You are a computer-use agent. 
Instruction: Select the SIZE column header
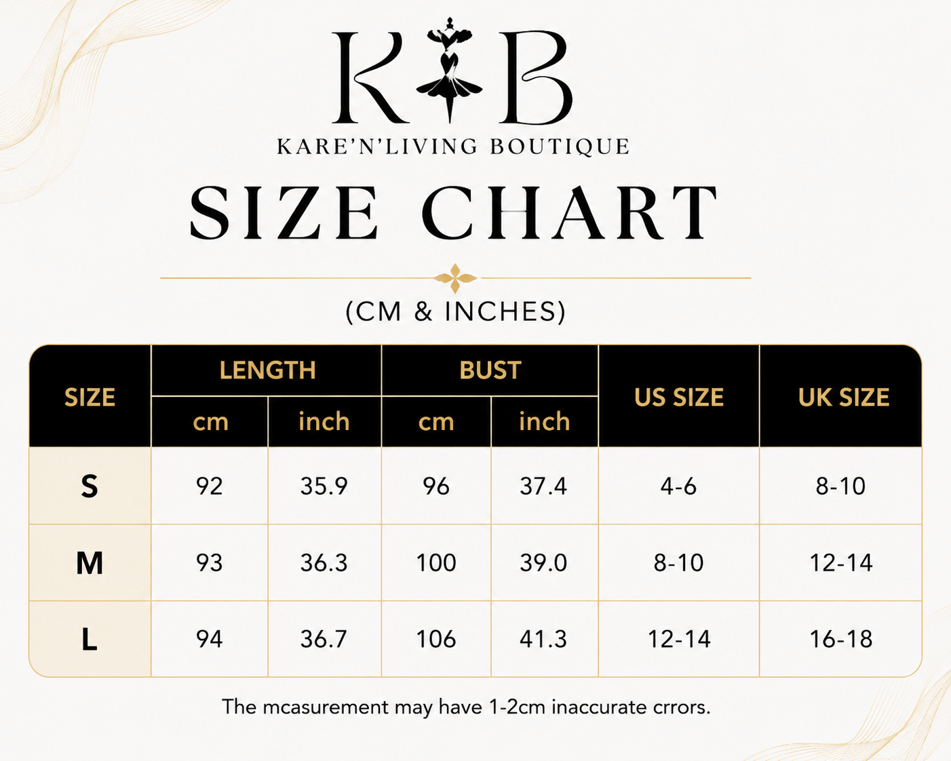(x=90, y=396)
